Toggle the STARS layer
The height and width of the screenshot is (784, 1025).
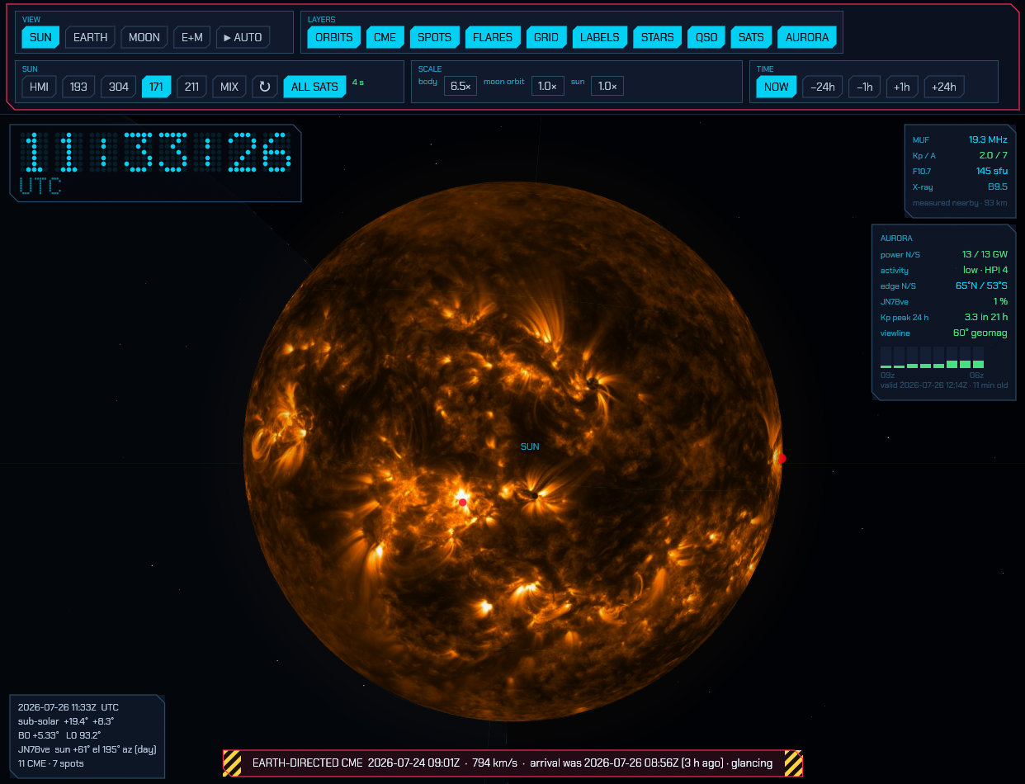658,37
